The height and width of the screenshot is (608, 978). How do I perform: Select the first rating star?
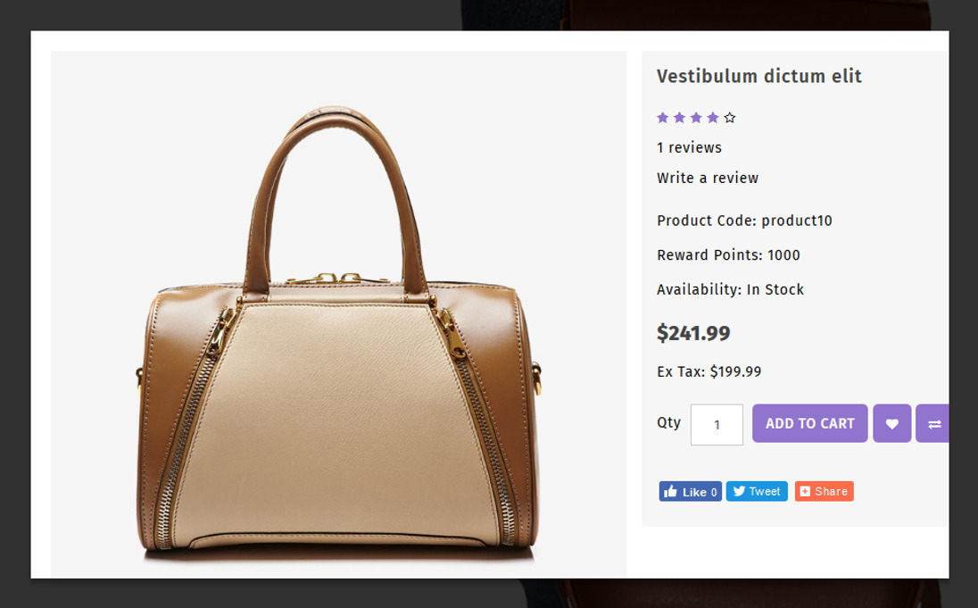(663, 118)
